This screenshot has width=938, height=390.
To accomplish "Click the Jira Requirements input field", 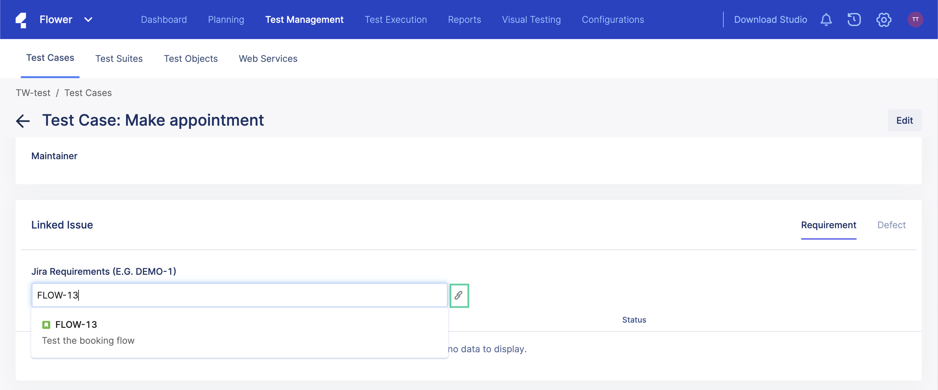I will [239, 295].
